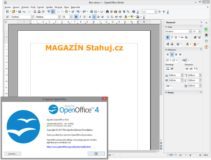
Task: Adjust the zoom slider in status bar
Action: [x=190, y=155]
